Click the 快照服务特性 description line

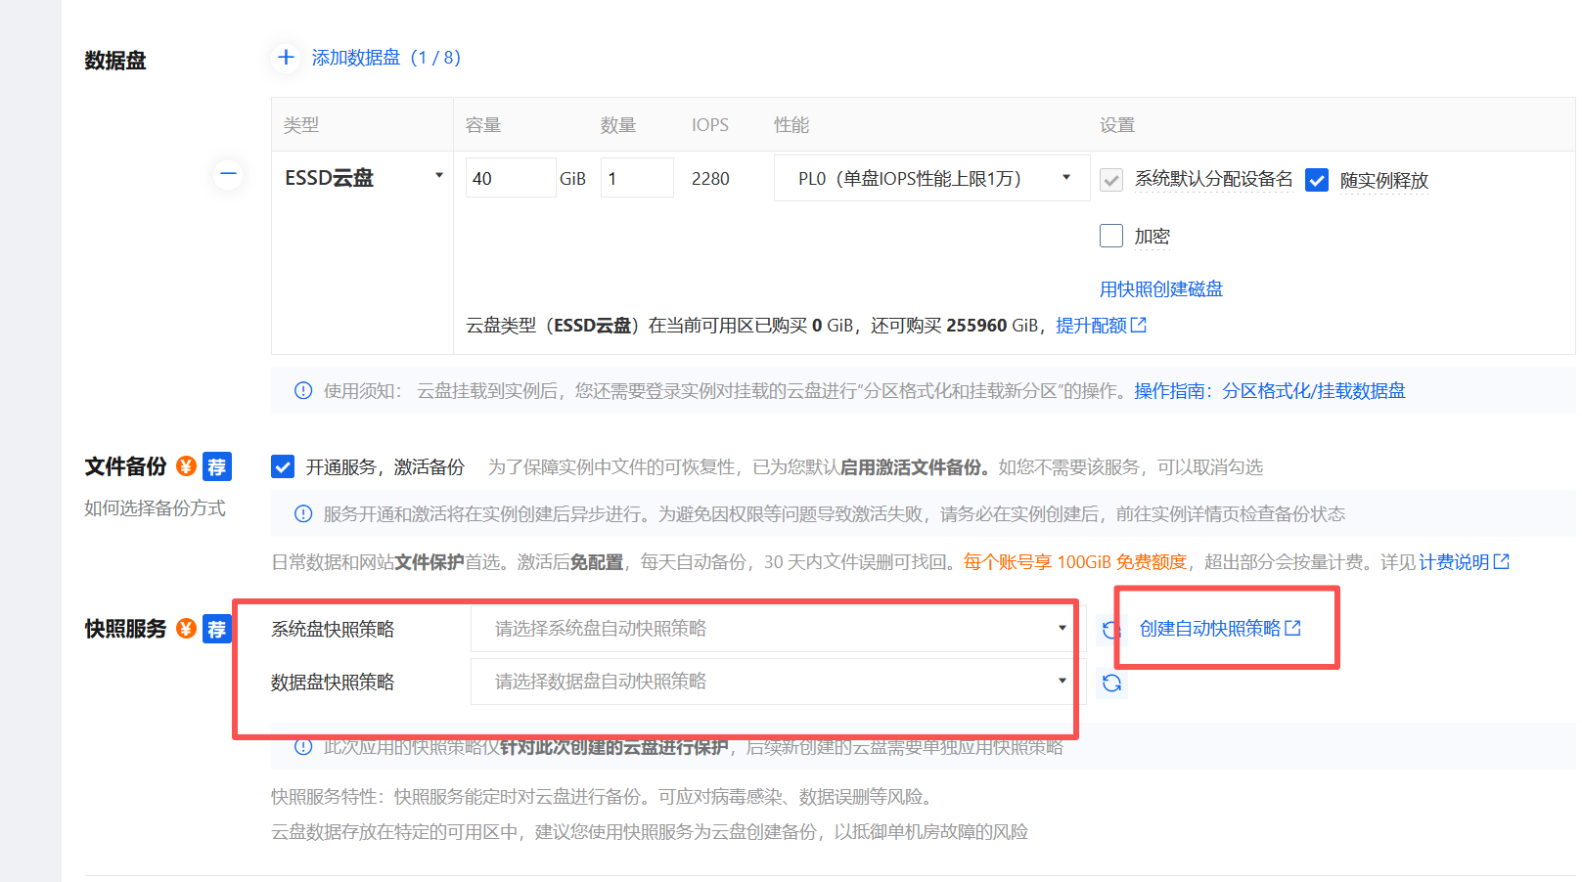pos(603,797)
